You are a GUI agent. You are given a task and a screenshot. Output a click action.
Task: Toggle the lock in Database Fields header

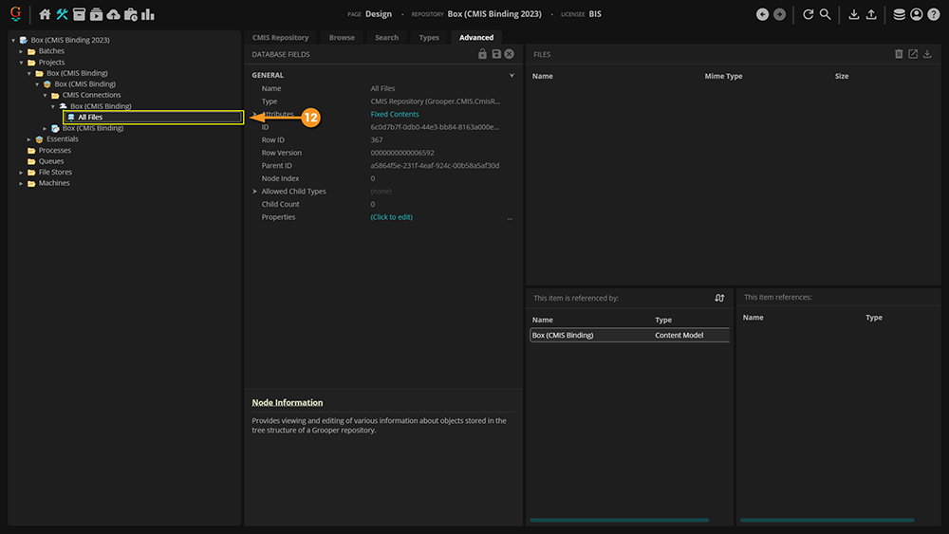[482, 54]
